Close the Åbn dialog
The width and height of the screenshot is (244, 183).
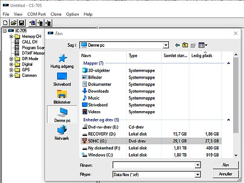coord(236,33)
